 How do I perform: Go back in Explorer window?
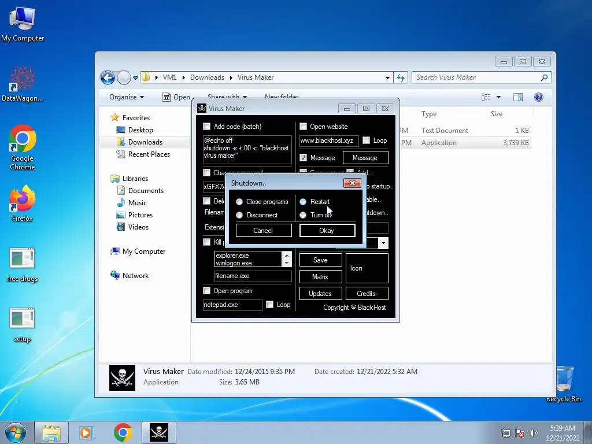tap(108, 78)
